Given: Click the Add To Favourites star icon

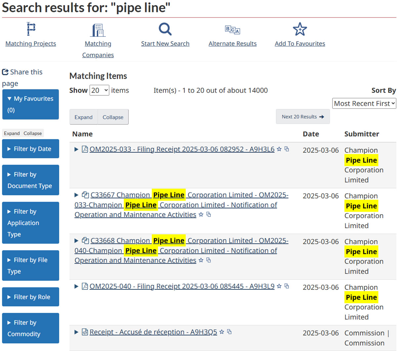Looking at the screenshot, I should click(x=300, y=29).
